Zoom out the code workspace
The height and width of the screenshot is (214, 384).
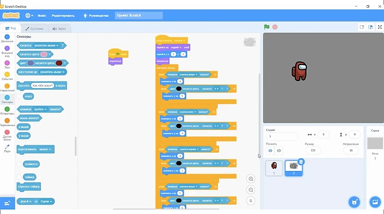pyautogui.click(x=251, y=190)
